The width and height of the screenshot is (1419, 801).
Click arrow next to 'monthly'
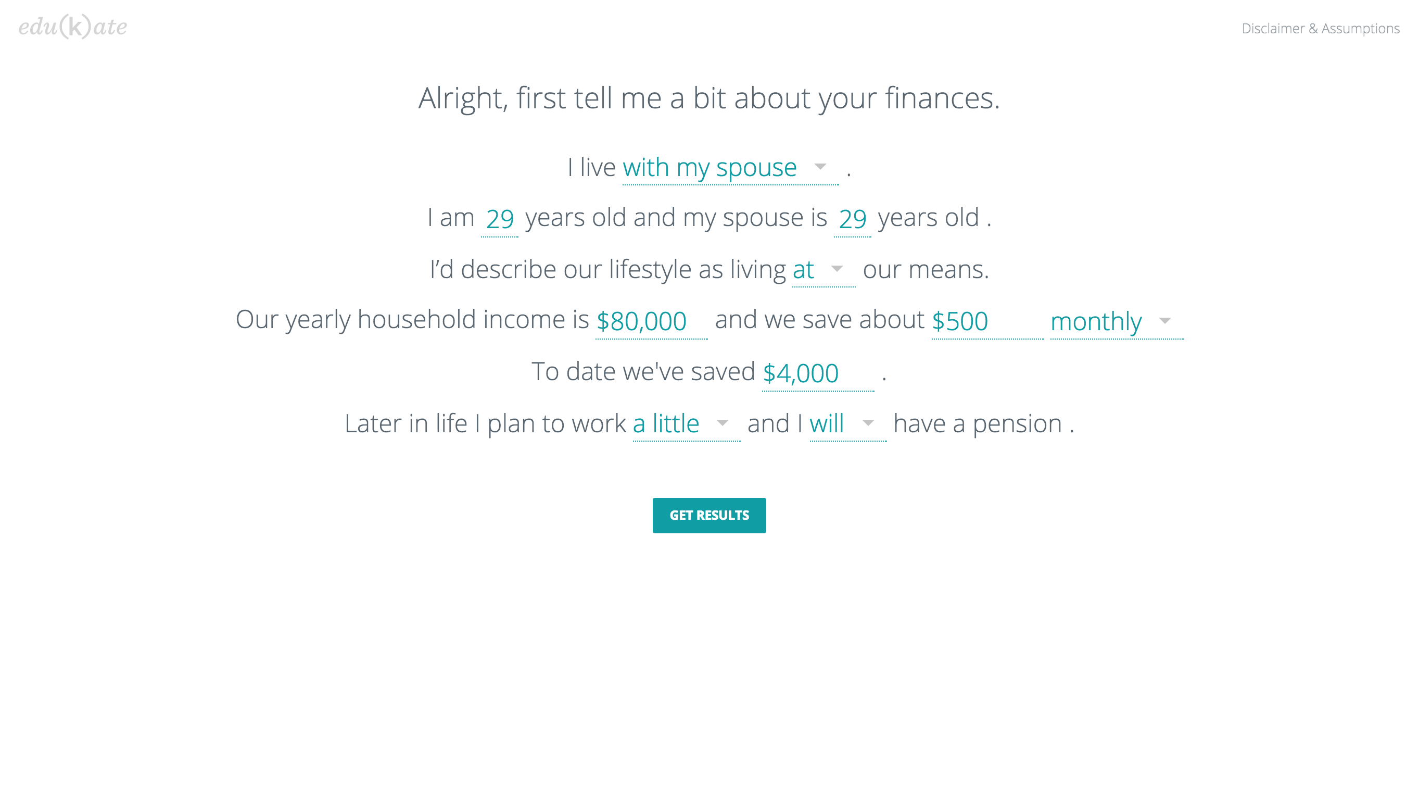(1164, 321)
